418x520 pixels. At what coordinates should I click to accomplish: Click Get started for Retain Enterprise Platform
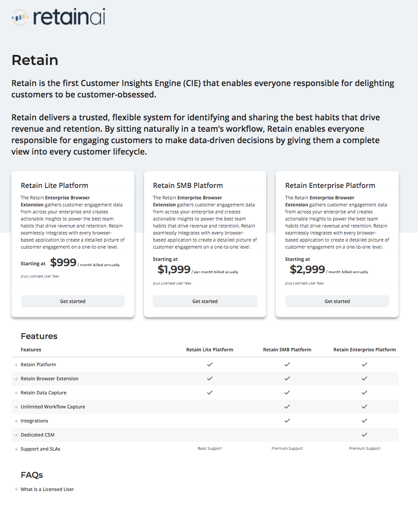pyautogui.click(x=337, y=301)
